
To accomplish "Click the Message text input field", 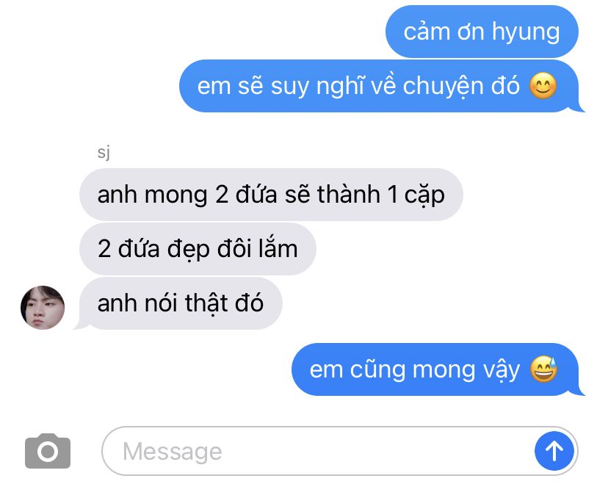I will [340, 451].
